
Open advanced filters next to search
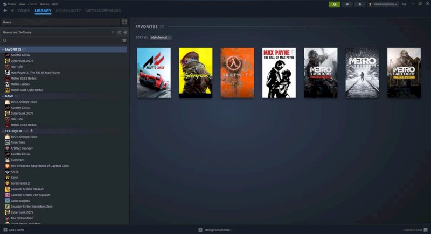[124, 40]
